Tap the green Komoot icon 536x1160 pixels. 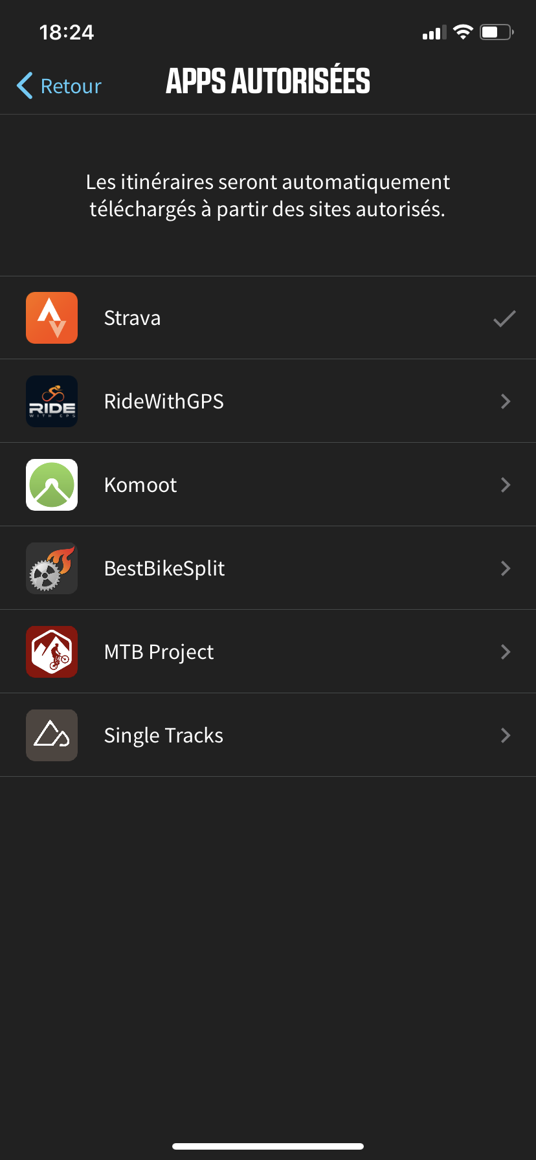[x=52, y=485]
